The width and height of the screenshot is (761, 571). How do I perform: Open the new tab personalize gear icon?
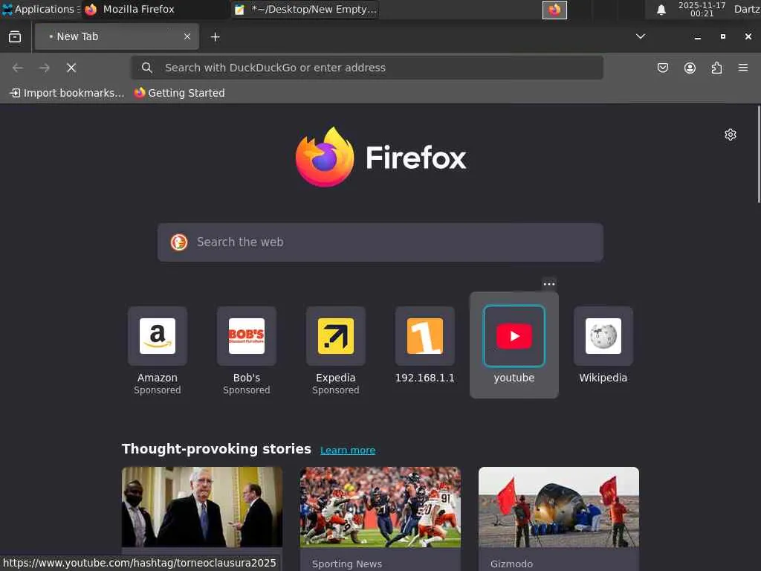[x=731, y=135]
